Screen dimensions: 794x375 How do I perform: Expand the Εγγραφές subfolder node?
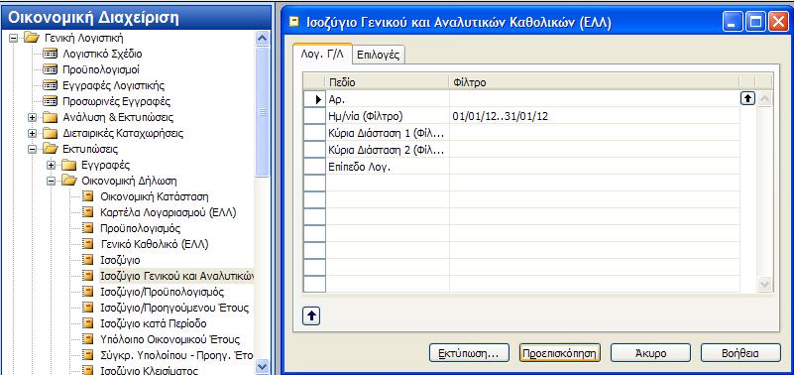(51, 165)
